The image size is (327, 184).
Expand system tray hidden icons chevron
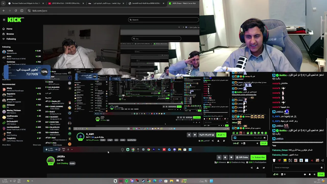32,181
